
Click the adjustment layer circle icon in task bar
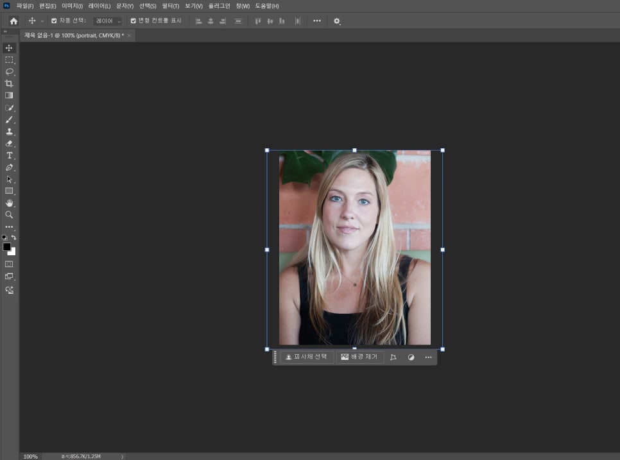click(x=411, y=357)
